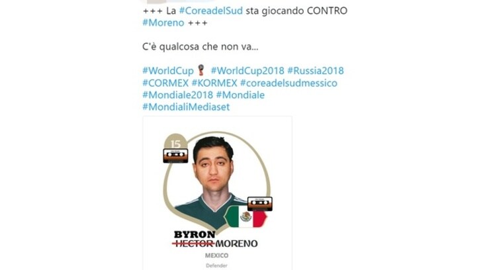Viewport: 487px width, 270px height.
Task: Open the #coreadelsudmessico hashtag
Action: [288, 83]
